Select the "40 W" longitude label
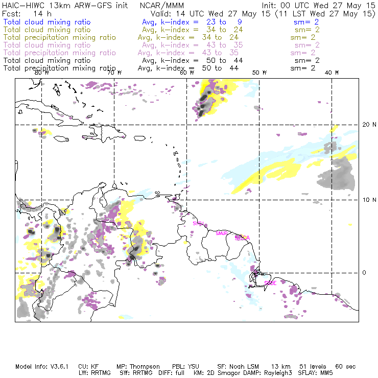The height and width of the screenshot is (378, 378). 332,73
